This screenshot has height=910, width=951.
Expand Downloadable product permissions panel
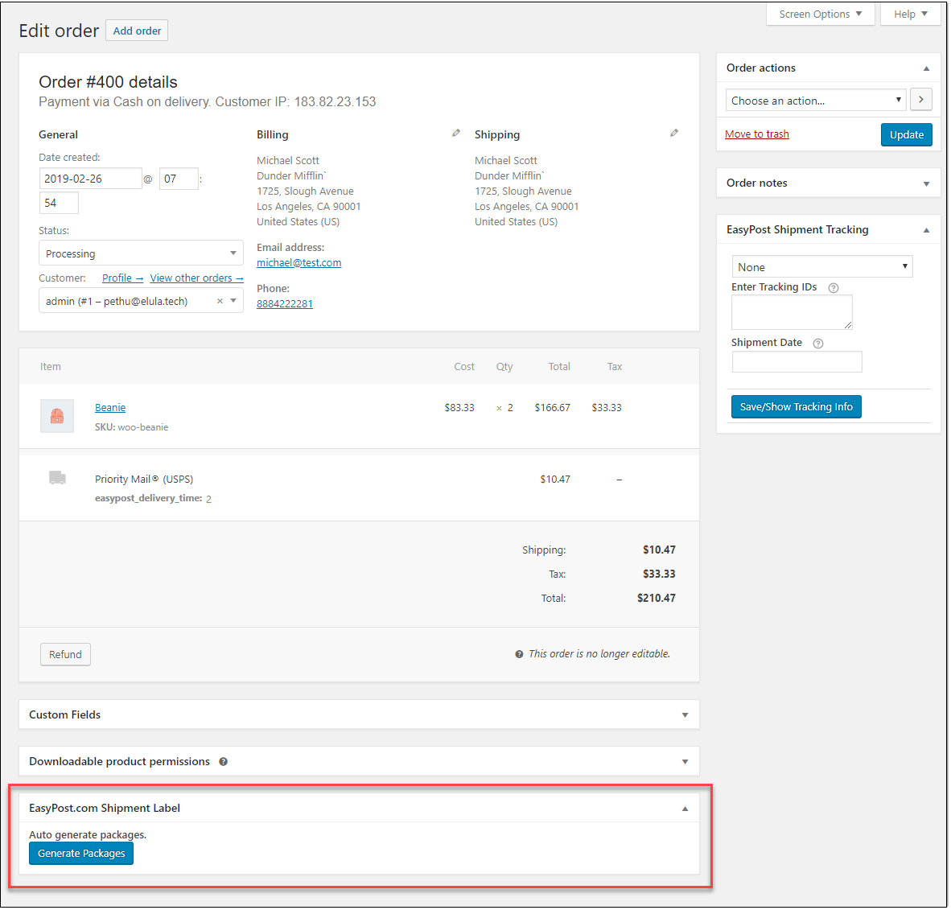tap(685, 762)
